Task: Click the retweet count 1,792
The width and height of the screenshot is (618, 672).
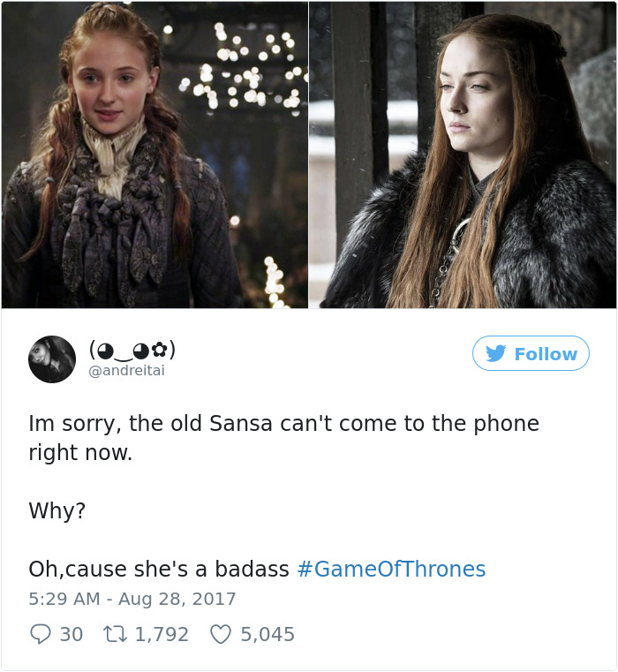Action: pyautogui.click(x=162, y=634)
